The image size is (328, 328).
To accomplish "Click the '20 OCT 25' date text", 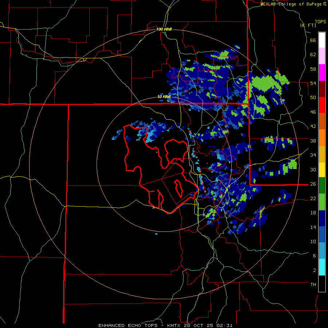I will pyautogui.click(x=199, y=325).
